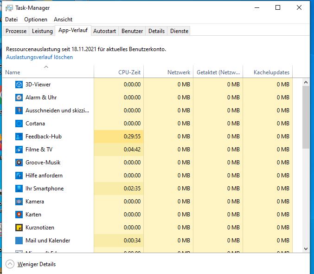Select the Alarm & Uhr row name

(x=41, y=98)
